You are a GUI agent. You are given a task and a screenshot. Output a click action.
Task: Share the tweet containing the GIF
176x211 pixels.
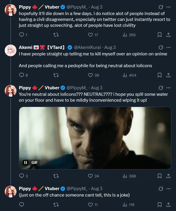(168, 176)
